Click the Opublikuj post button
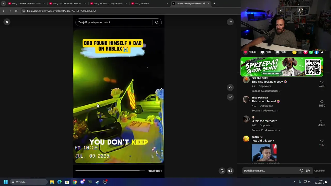 click(320, 171)
